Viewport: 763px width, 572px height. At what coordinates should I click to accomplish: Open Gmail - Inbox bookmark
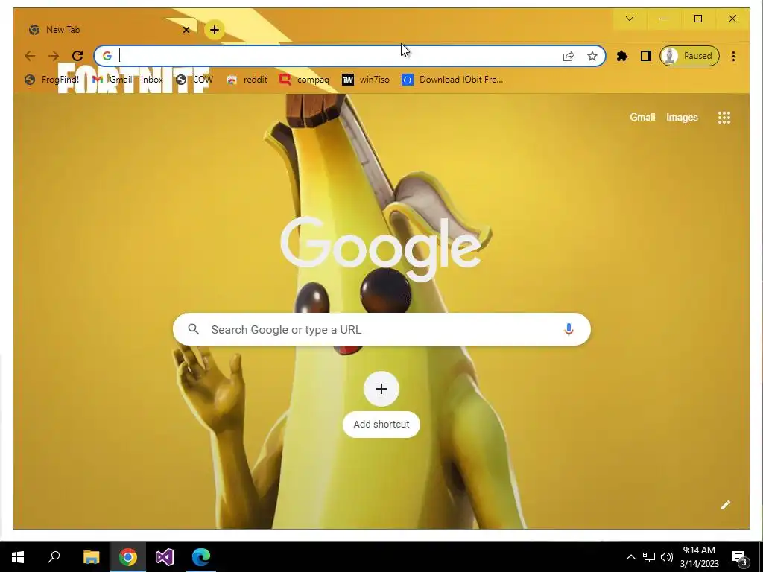pos(128,80)
